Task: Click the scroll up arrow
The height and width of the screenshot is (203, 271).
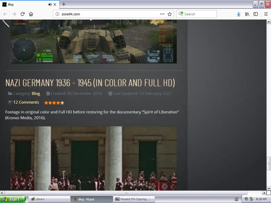Action: 269,22
